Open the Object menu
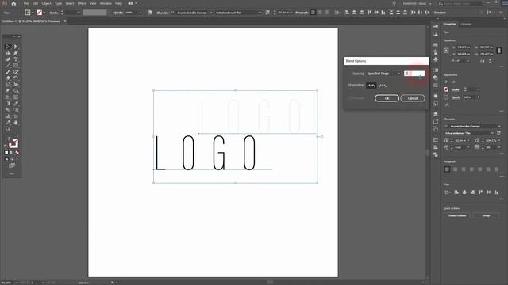Screen dimensions: 508x285 coord(46,3)
